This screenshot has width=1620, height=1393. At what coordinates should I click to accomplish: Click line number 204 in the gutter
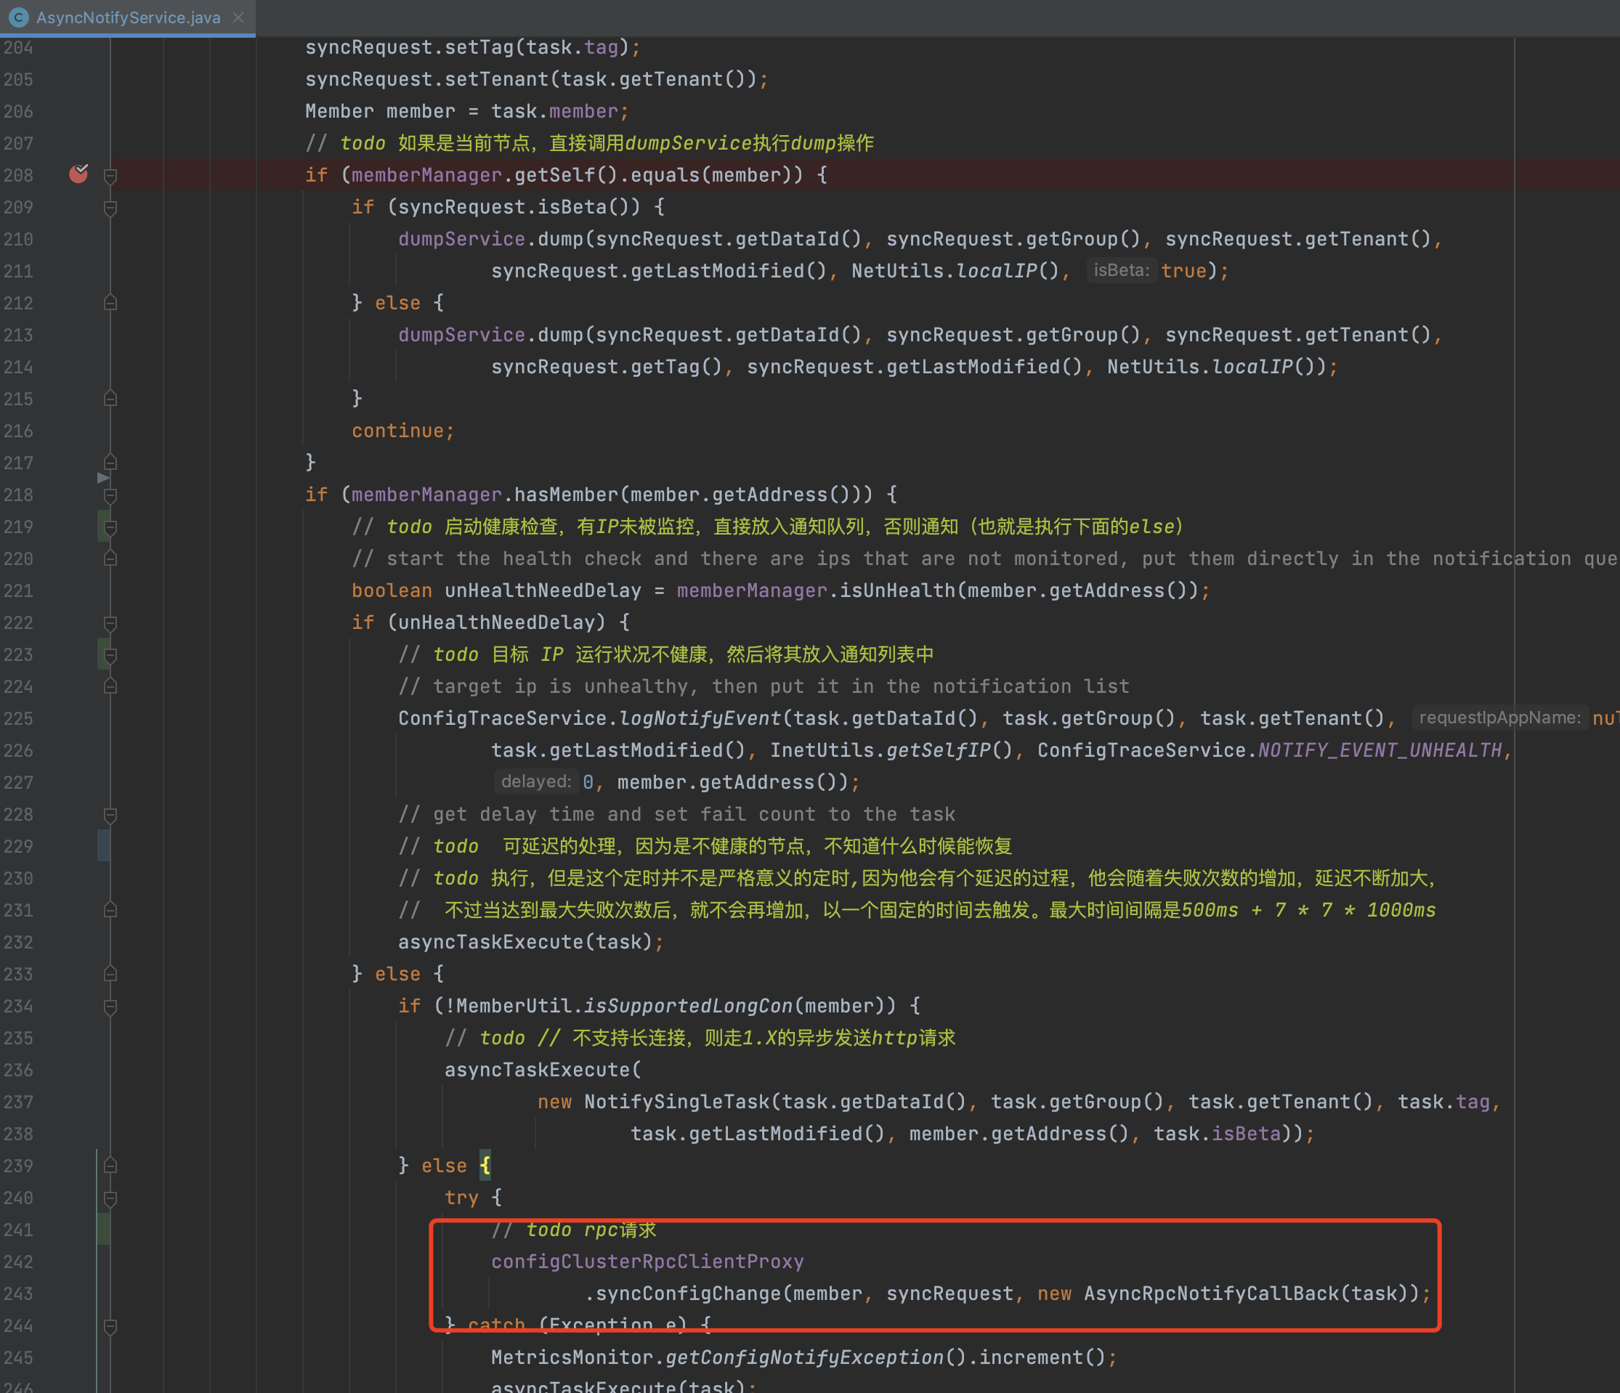coord(18,48)
